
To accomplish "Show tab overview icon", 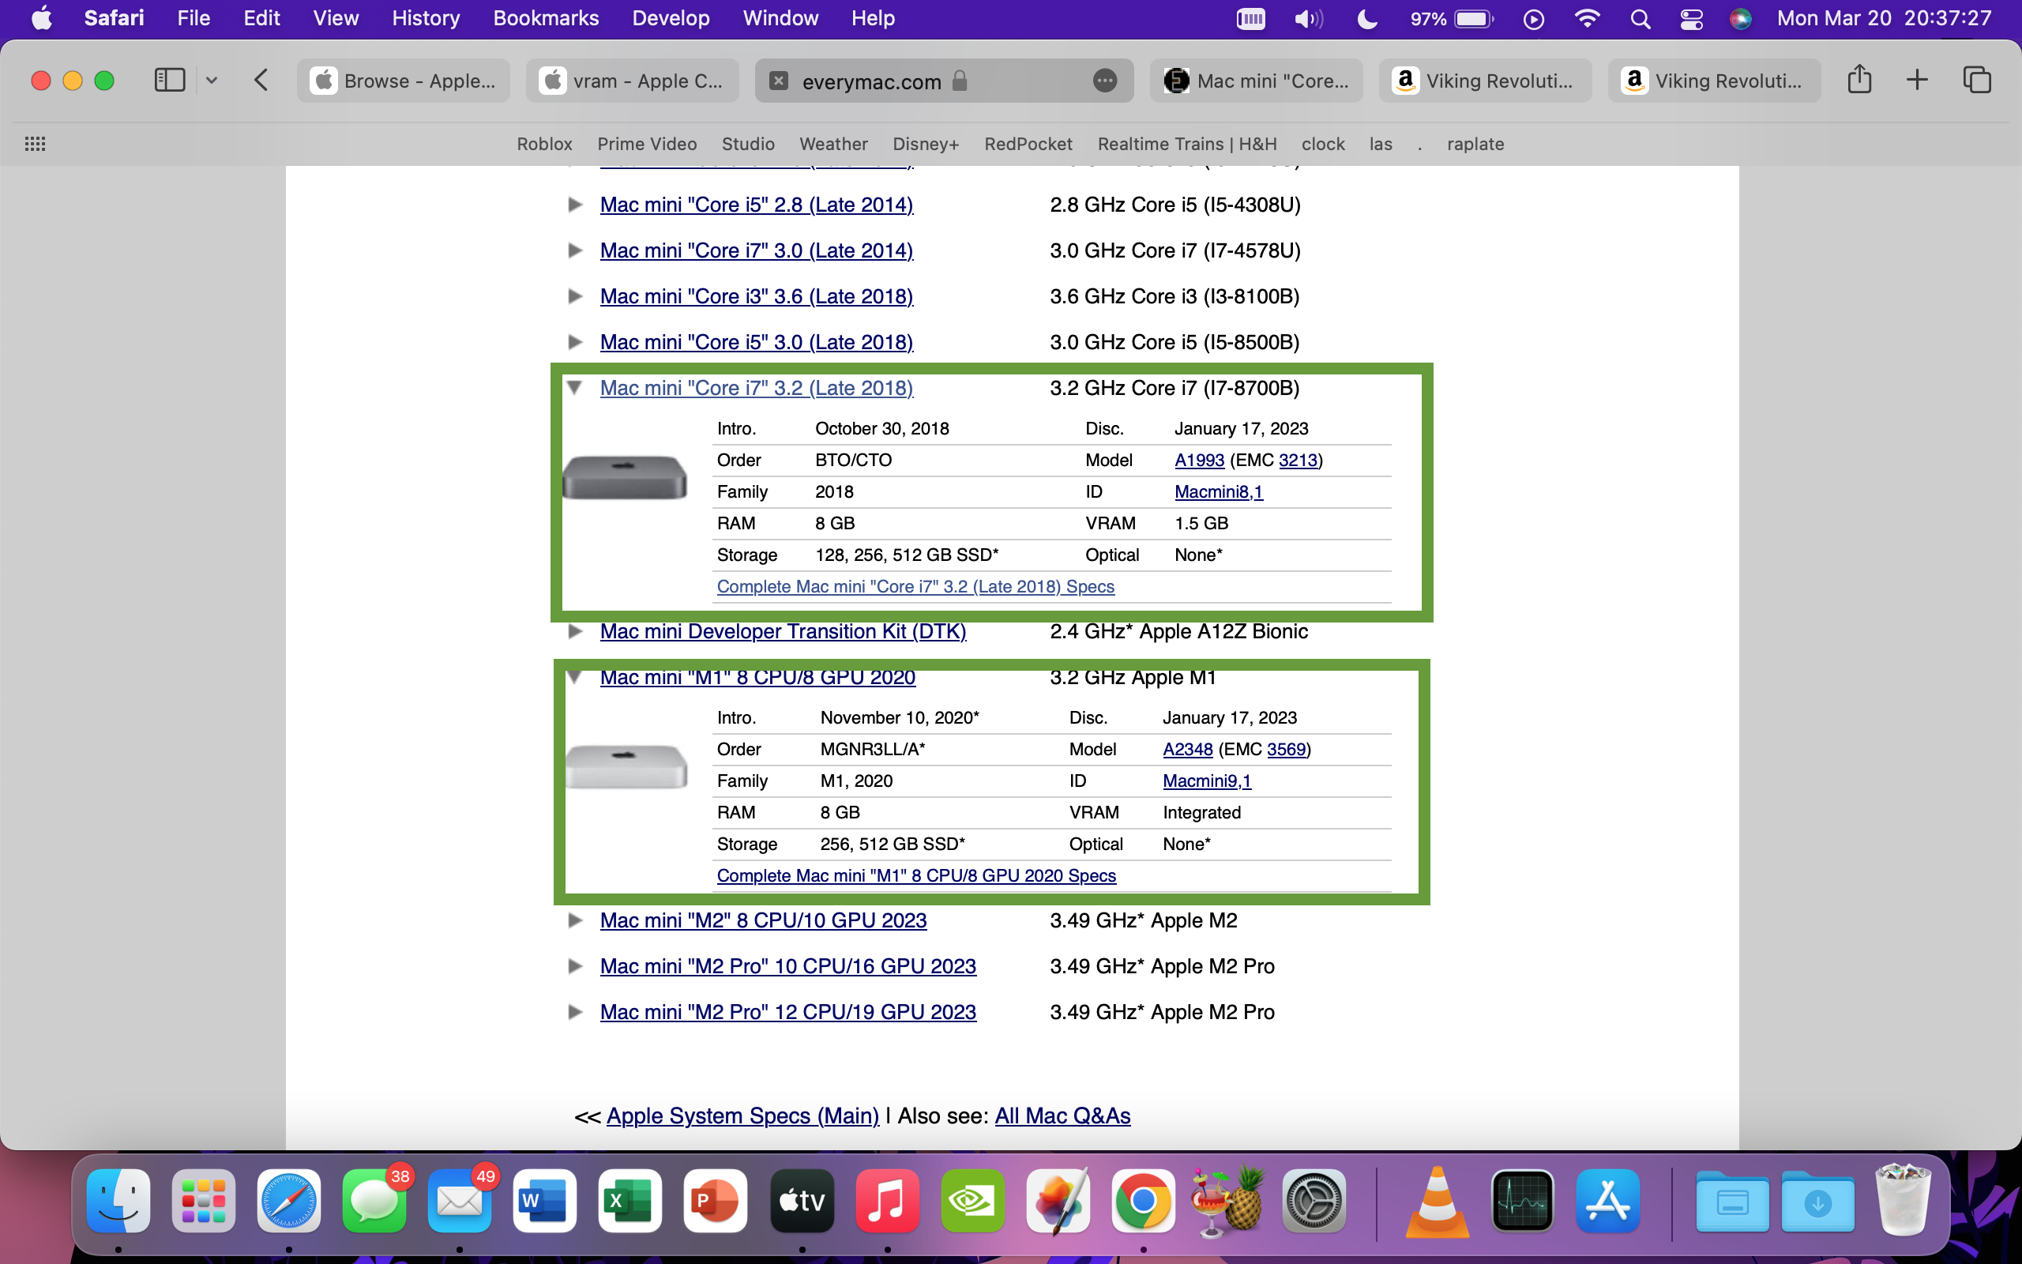I will [x=1976, y=81].
